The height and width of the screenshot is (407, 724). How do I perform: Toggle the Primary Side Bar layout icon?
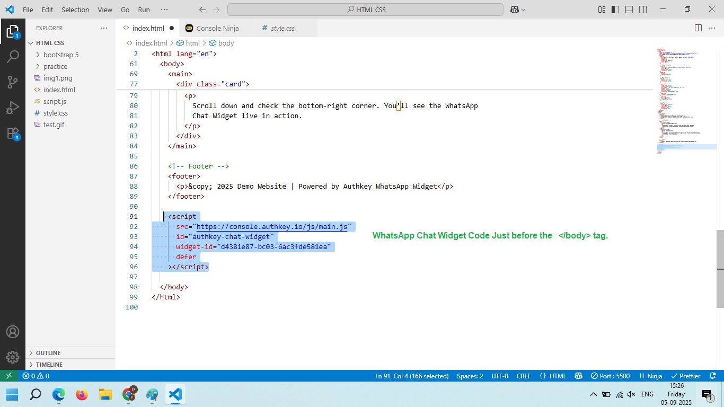pyautogui.click(x=615, y=10)
